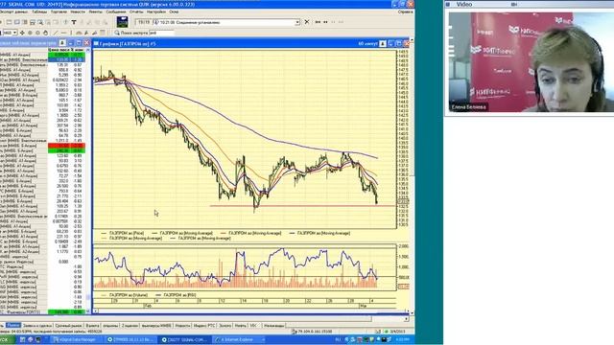The width and height of the screenshot is (614, 345).
Task: Select the Фьючерсы FORTS row in quotes table
Action: pyautogui.click(x=42, y=312)
